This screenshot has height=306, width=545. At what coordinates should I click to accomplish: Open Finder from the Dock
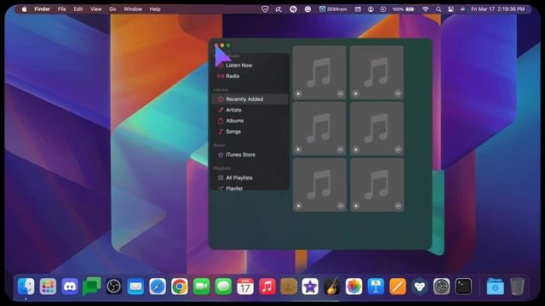pyautogui.click(x=26, y=286)
